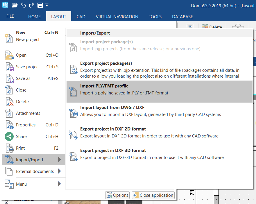This screenshot has width=256, height=204.
Task: Select Import layout from DWG / DXF title
Action: tap(112, 108)
